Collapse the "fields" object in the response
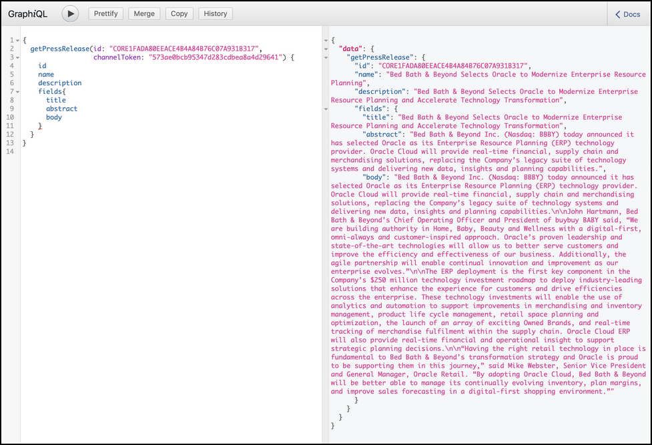The width and height of the screenshot is (652, 445). 326,109
